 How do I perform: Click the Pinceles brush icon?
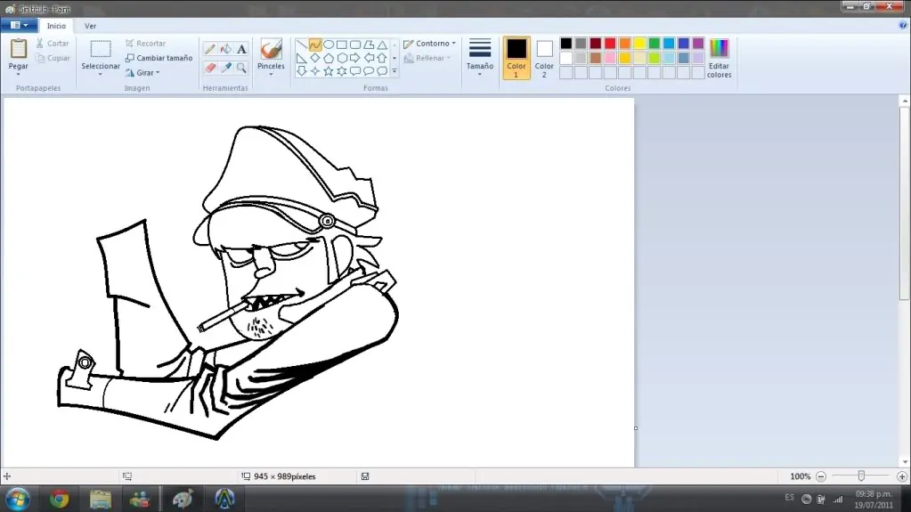(x=271, y=49)
